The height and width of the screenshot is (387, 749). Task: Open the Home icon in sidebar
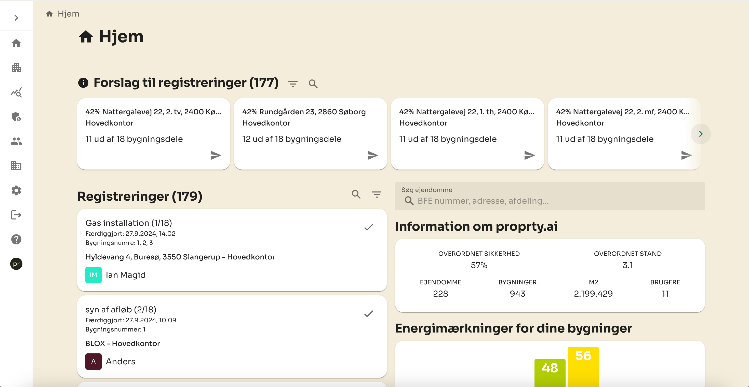[x=16, y=44]
